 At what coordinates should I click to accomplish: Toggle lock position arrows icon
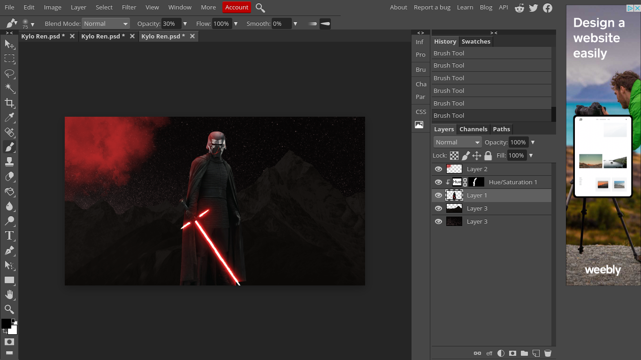(x=477, y=156)
